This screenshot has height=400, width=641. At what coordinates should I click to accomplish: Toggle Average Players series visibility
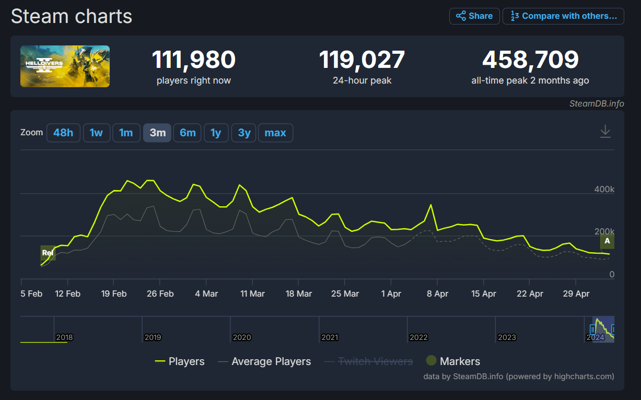264,361
